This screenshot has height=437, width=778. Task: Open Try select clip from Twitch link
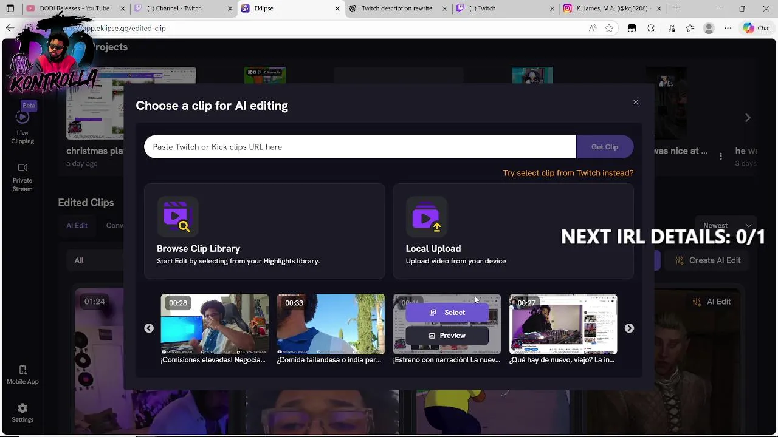[x=568, y=173]
